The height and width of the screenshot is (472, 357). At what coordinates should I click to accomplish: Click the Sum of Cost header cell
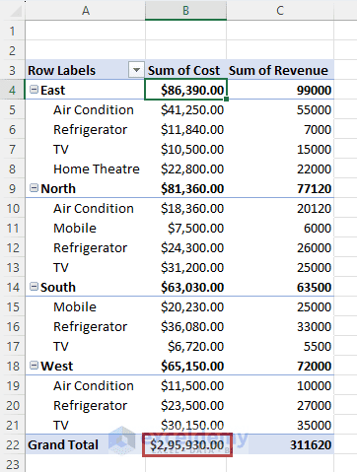[x=185, y=70]
